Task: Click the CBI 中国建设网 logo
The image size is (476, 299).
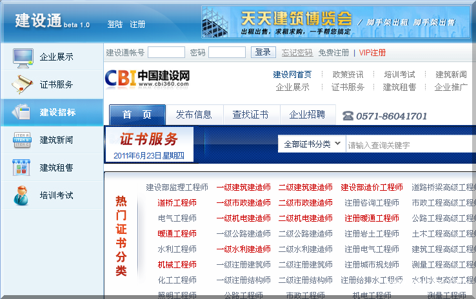Action: (x=148, y=78)
